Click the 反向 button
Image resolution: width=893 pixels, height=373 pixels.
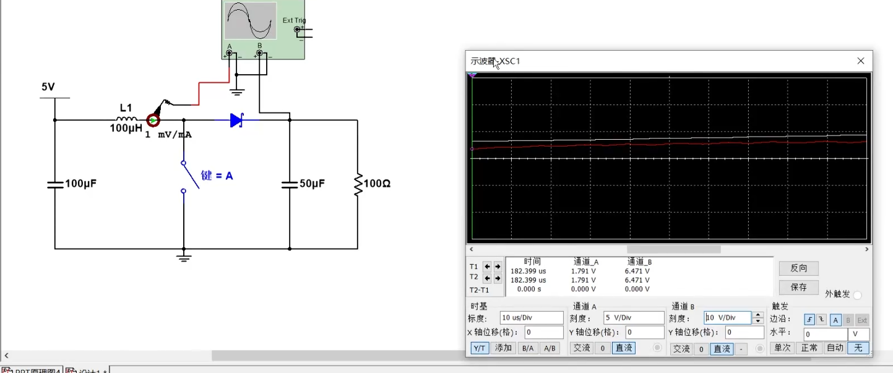(798, 268)
